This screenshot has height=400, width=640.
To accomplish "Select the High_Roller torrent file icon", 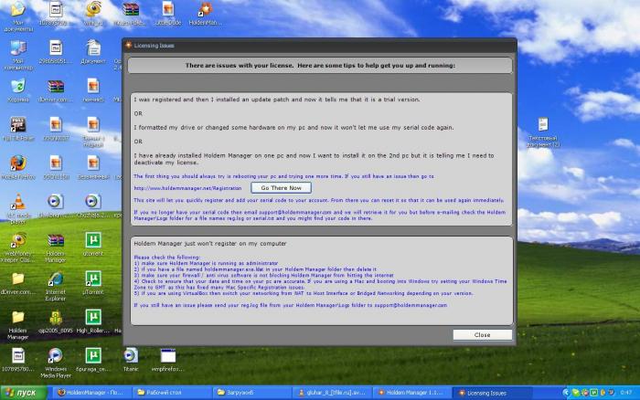I will [93, 321].
